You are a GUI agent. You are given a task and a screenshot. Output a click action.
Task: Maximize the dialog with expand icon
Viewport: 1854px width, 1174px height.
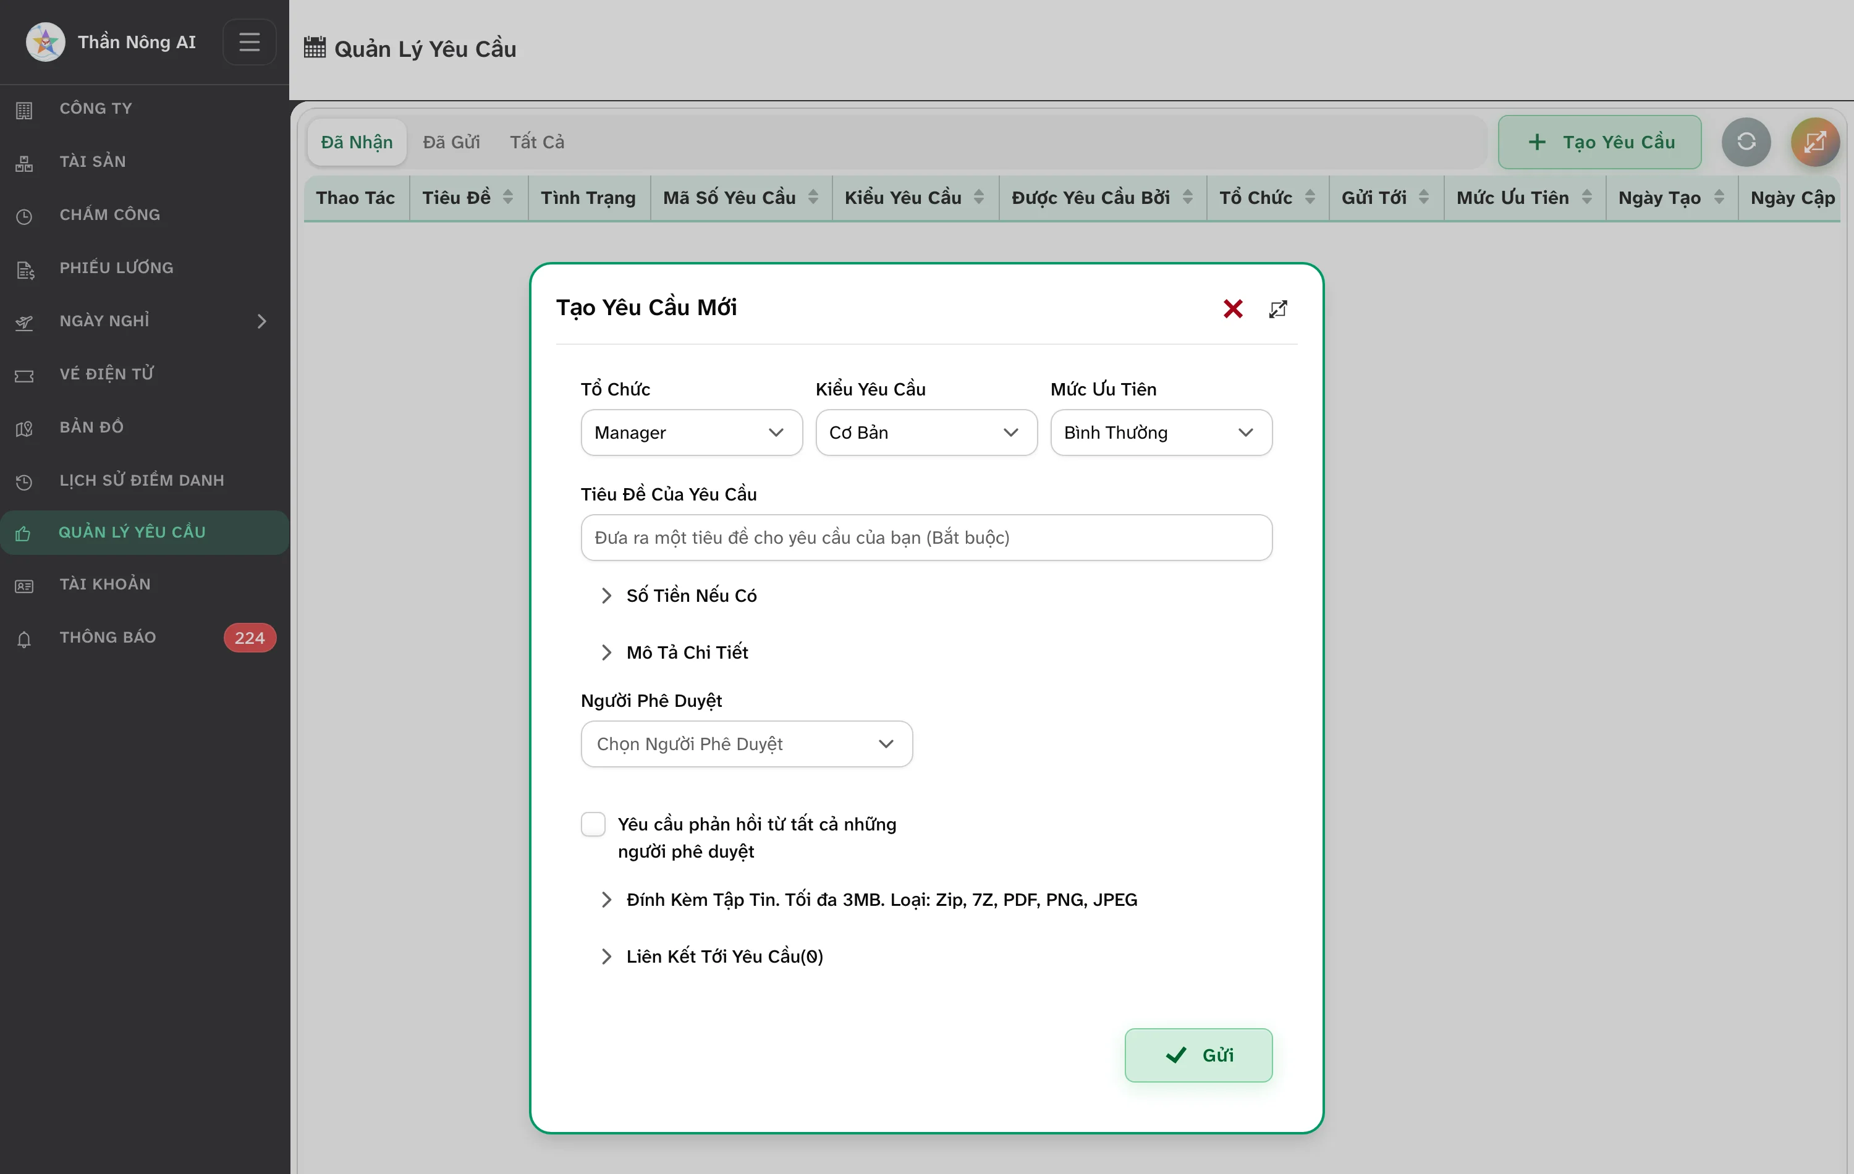click(1278, 309)
